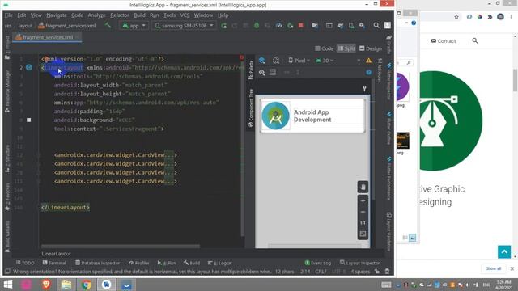Click the LinearLayout breadcrumb below editor
Image resolution: width=518 pixels, height=291 pixels.
tap(56, 254)
